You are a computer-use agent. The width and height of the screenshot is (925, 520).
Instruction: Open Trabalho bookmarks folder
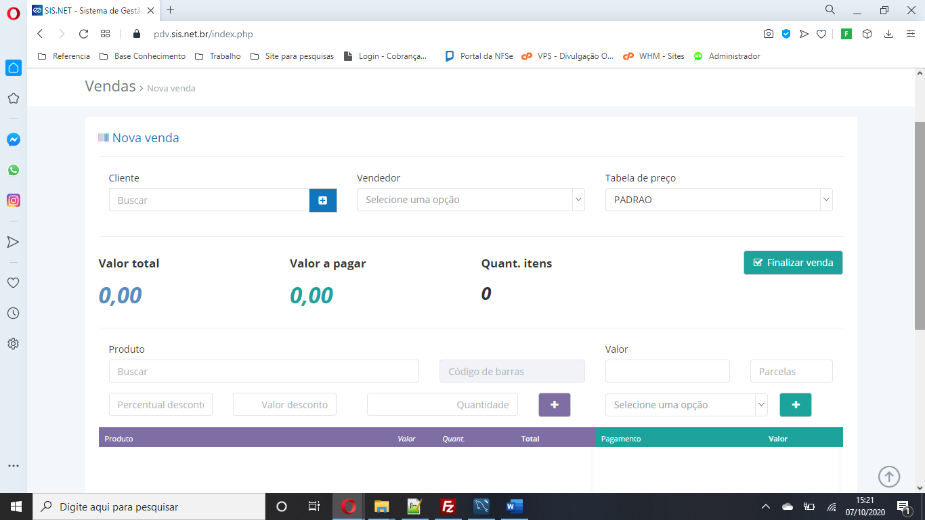(217, 56)
